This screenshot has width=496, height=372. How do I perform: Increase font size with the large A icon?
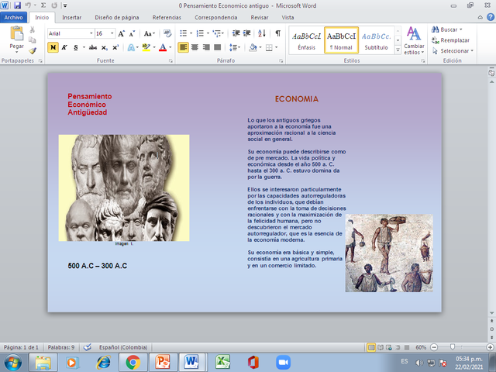[121, 33]
